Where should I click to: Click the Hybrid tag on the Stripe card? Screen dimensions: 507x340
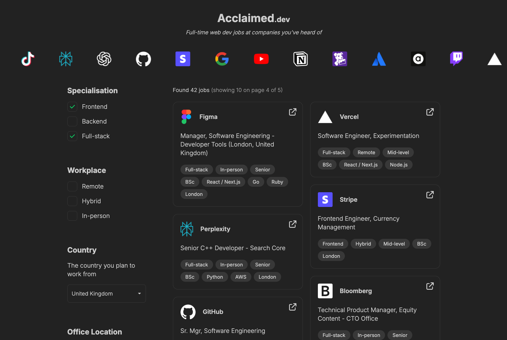tap(363, 244)
